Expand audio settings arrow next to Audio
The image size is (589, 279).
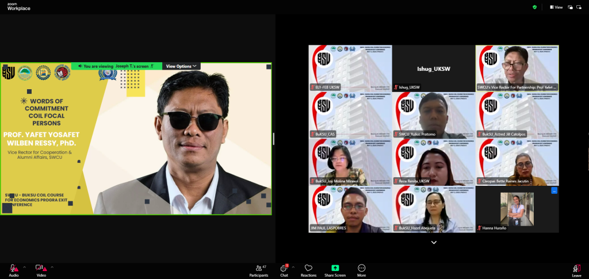24,267
